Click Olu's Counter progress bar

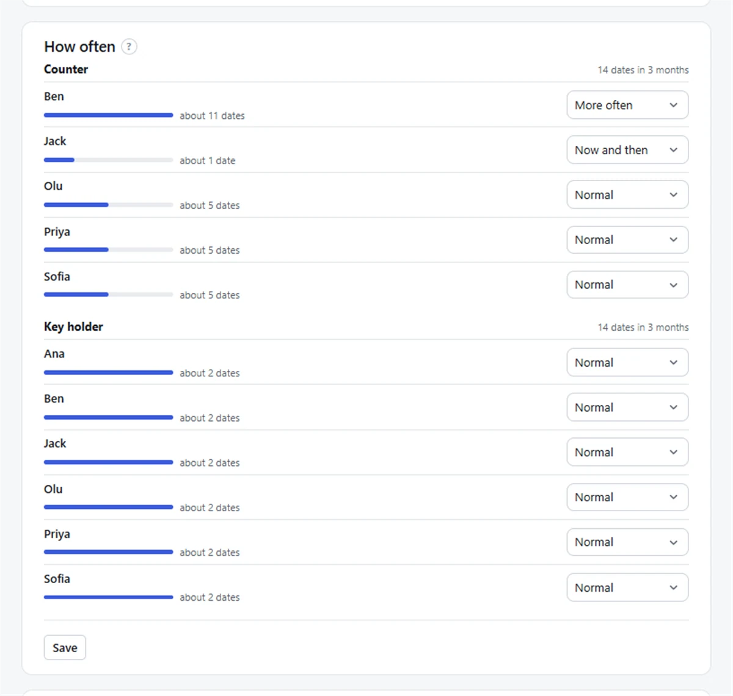click(108, 205)
